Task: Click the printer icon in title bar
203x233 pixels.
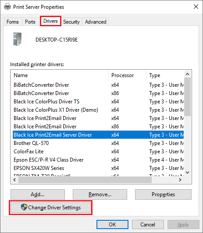Action: (x=7, y=7)
